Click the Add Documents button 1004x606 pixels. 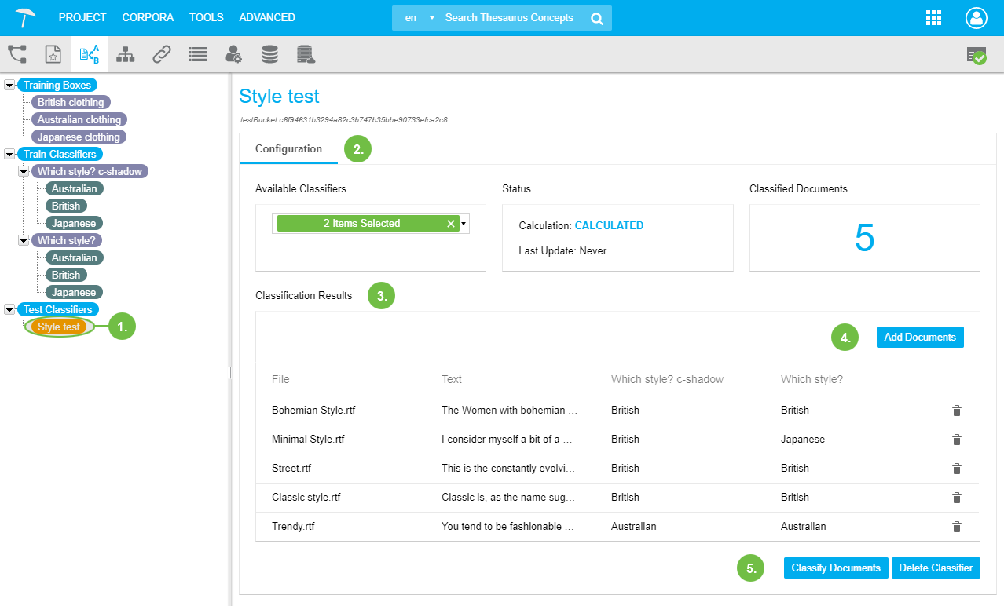(919, 337)
